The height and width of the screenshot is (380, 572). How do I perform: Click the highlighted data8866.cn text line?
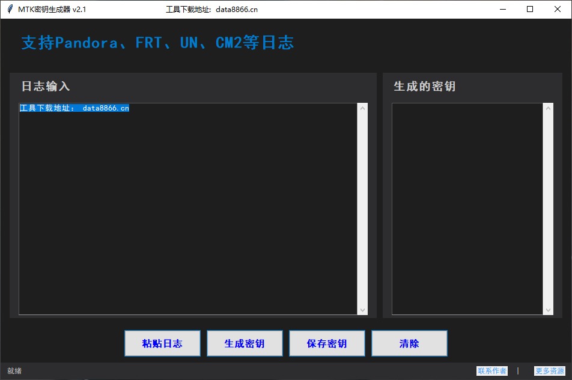coord(74,108)
